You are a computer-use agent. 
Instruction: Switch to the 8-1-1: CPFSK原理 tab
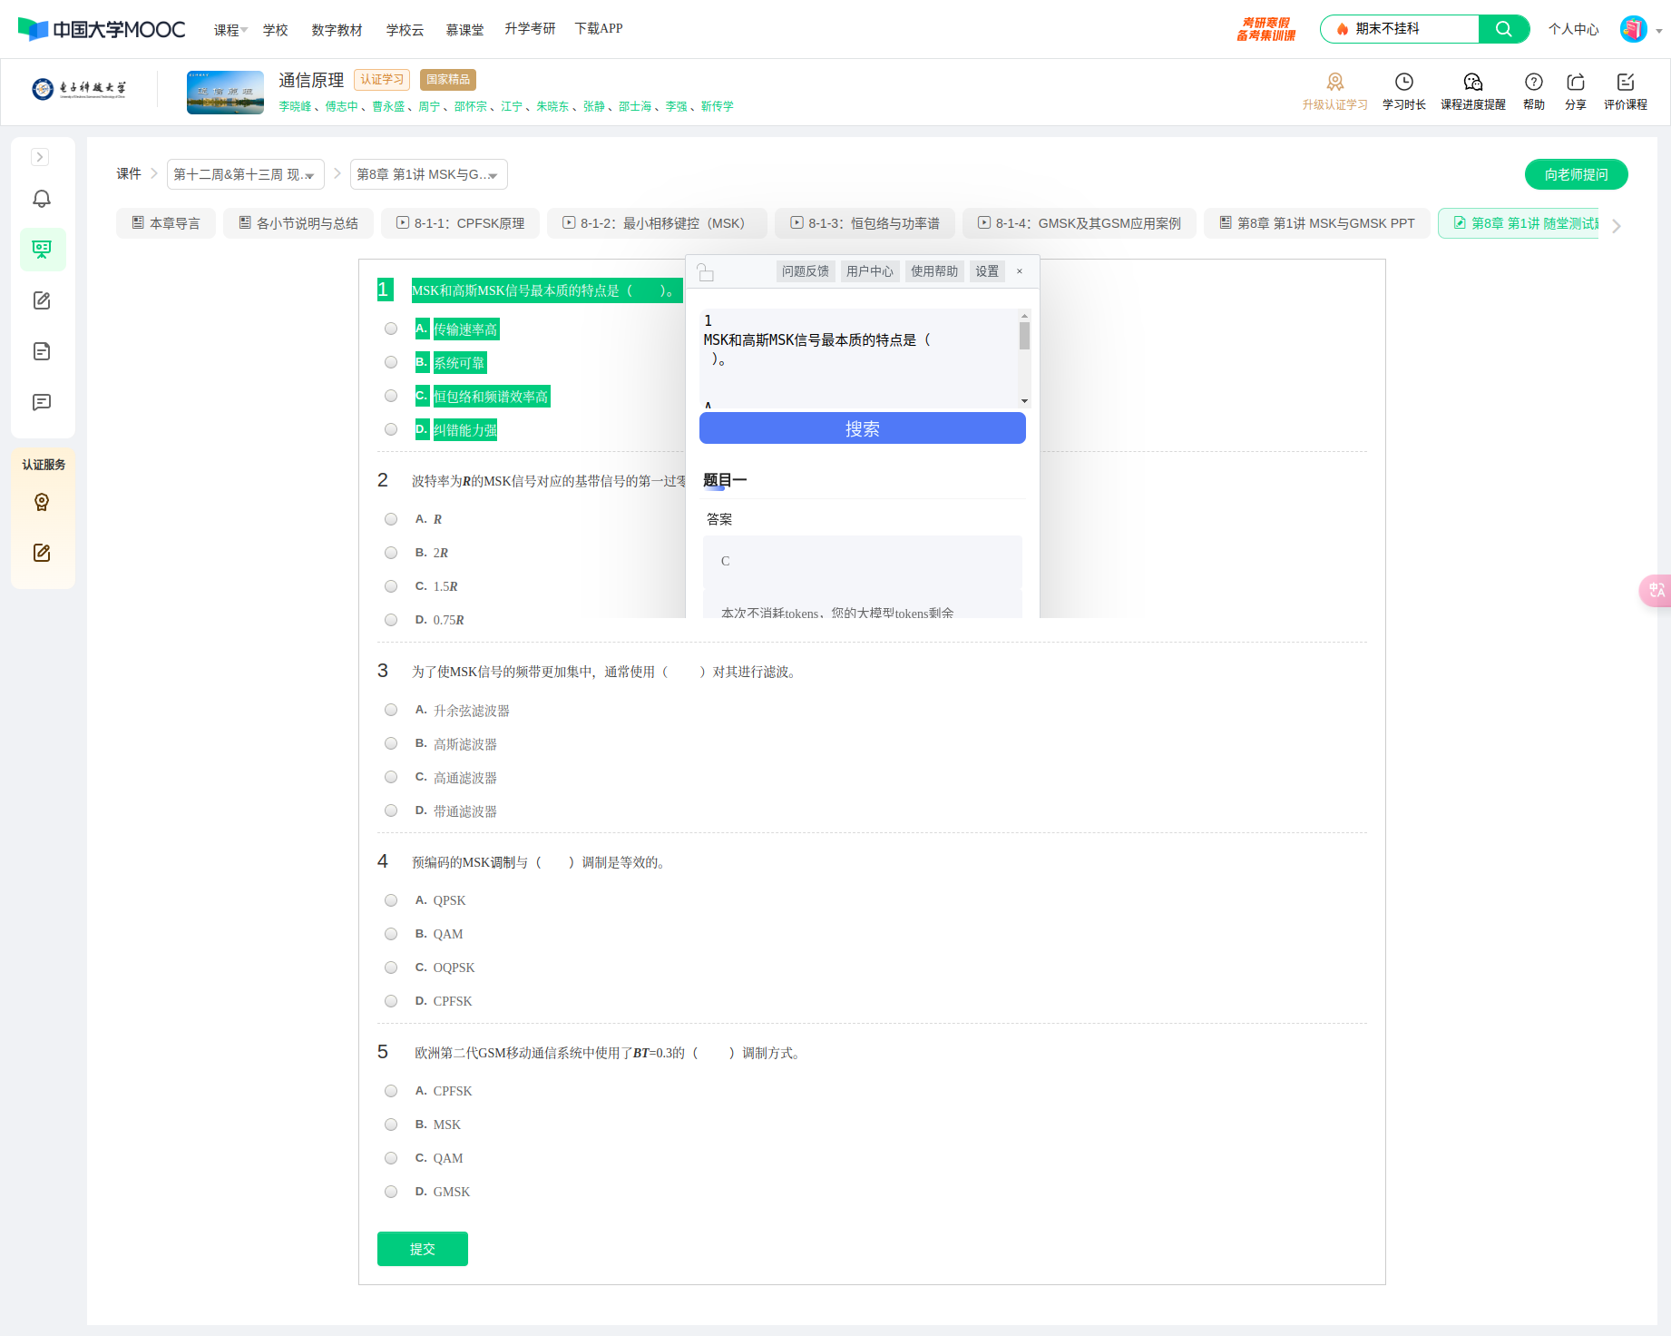(461, 223)
